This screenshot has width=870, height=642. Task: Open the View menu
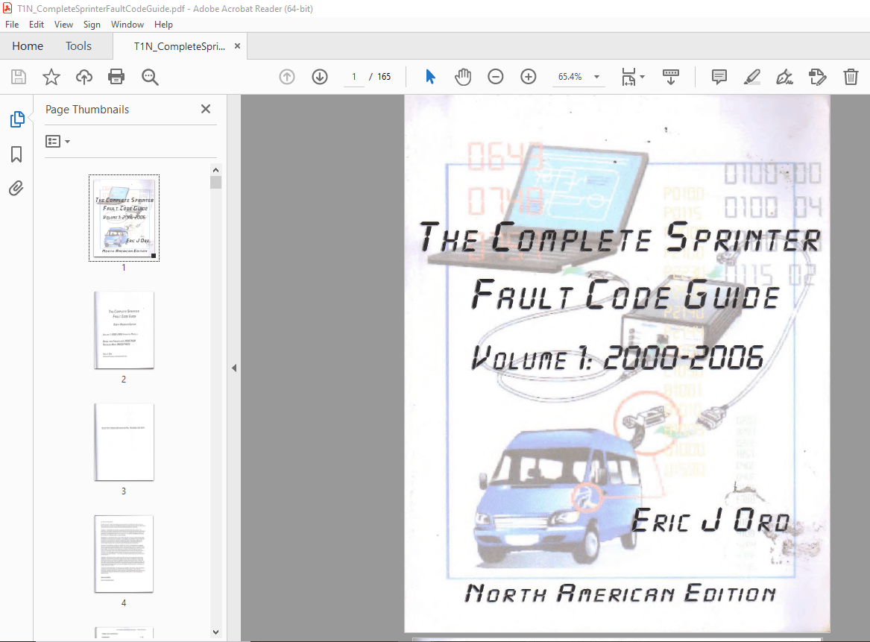pyautogui.click(x=63, y=24)
